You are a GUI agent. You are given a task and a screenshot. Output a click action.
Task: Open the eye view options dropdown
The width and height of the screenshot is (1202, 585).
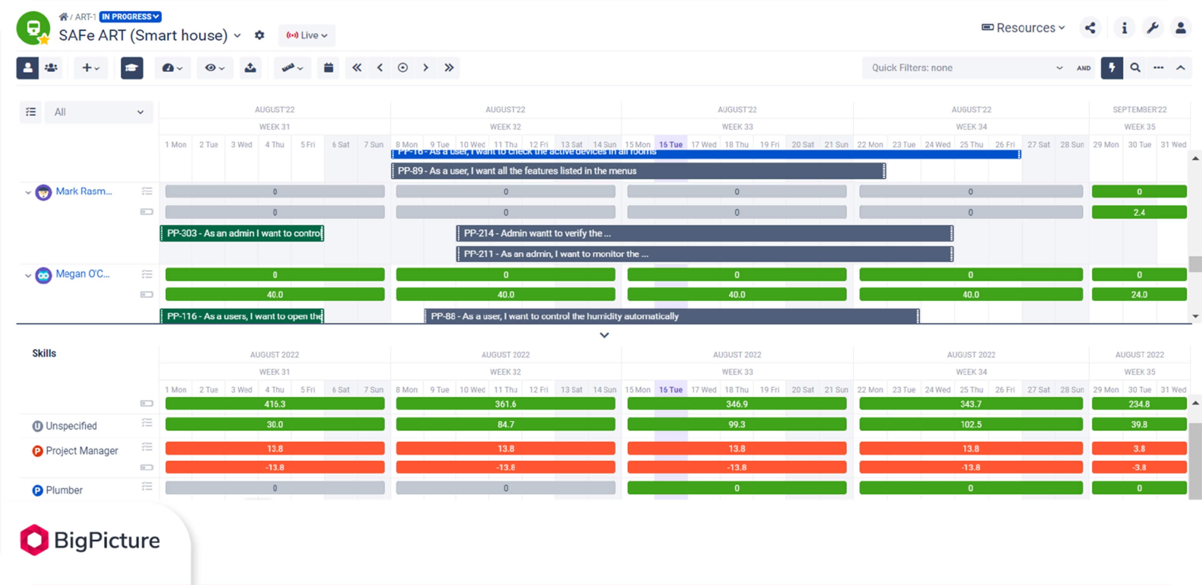[x=215, y=68]
